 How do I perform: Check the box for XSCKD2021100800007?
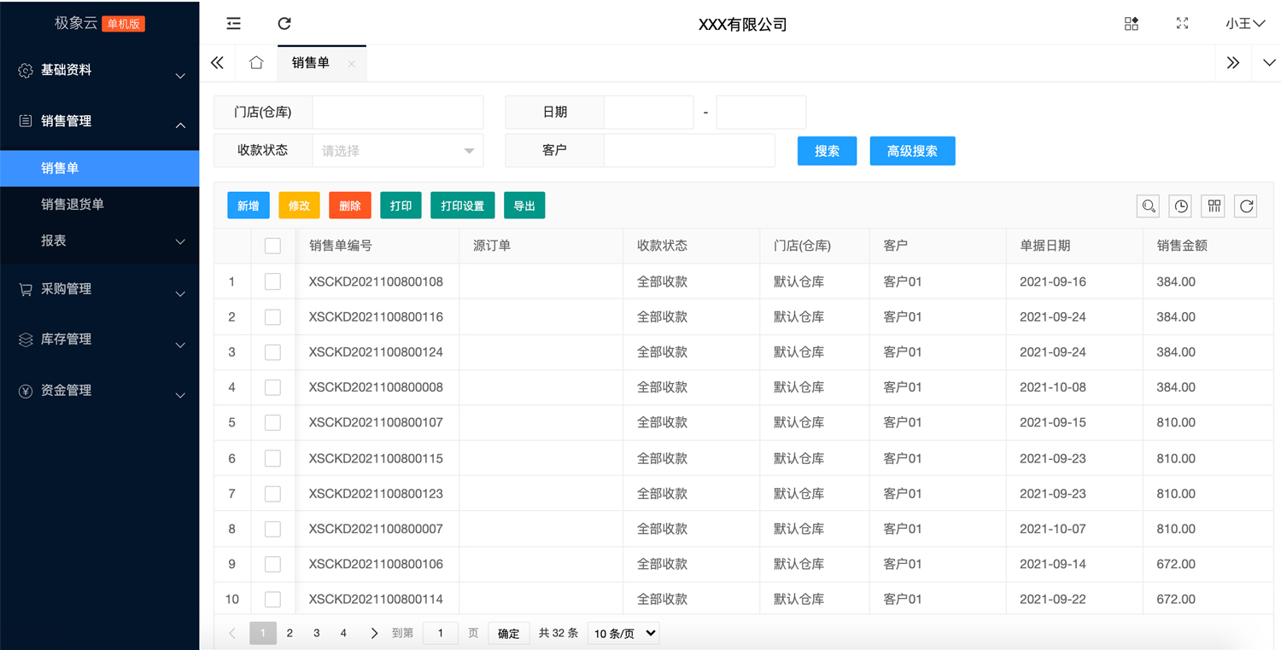tap(272, 529)
